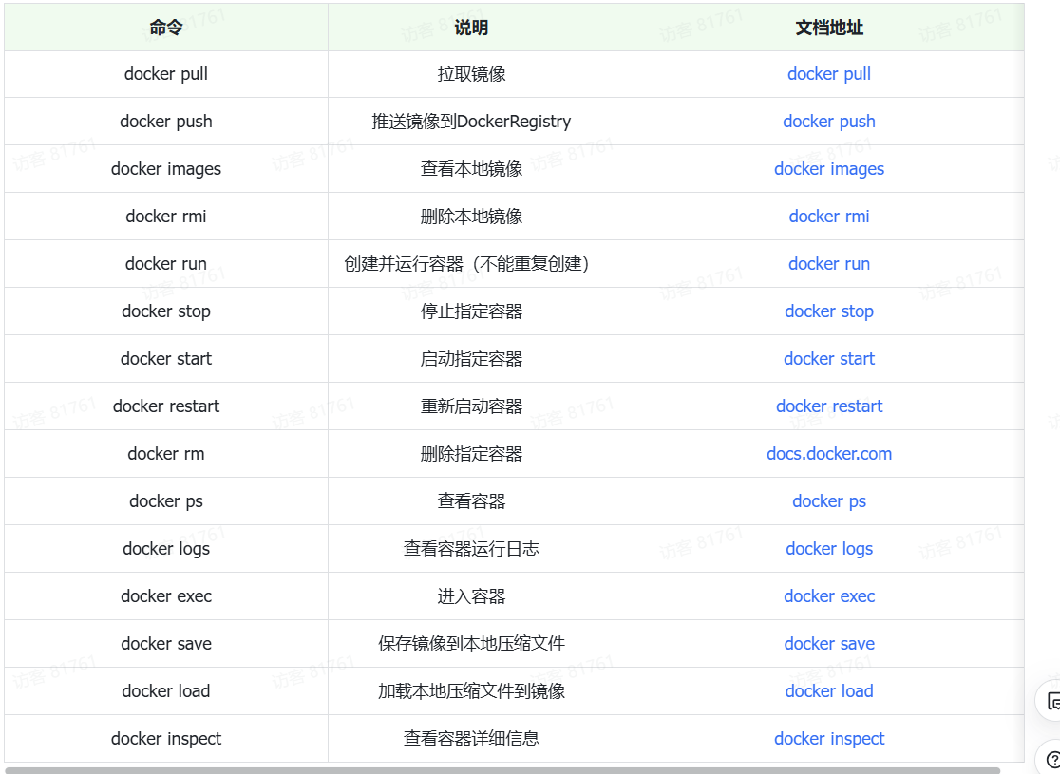Select the docker stop command cell
Viewport: 1060px width, 774px height.
[x=166, y=311]
